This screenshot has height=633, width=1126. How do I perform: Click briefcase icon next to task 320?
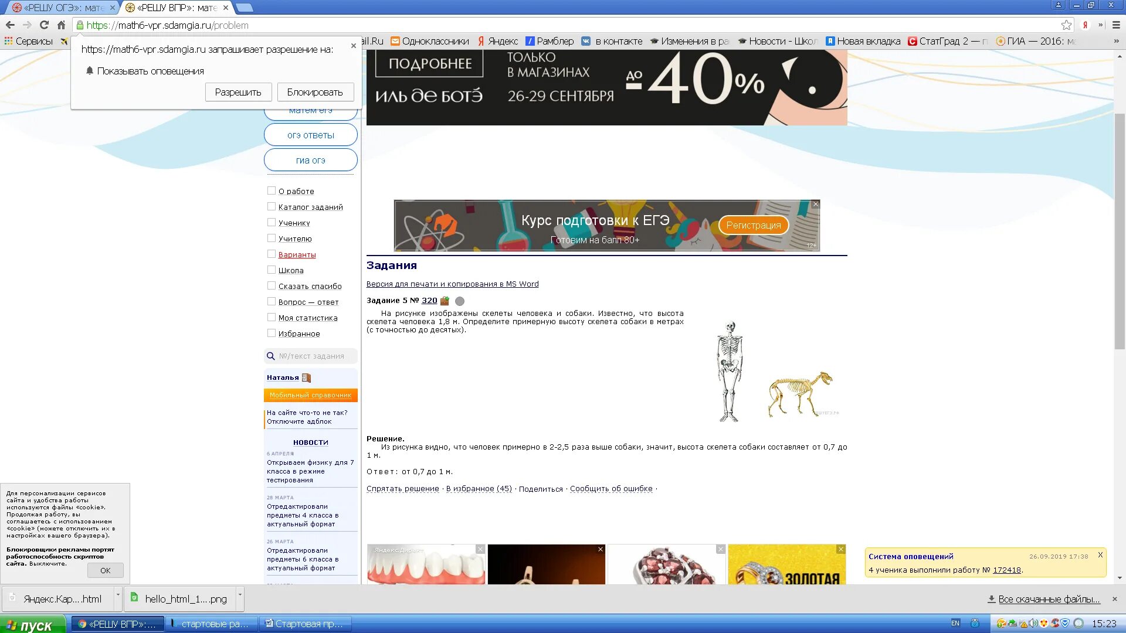pyautogui.click(x=445, y=301)
